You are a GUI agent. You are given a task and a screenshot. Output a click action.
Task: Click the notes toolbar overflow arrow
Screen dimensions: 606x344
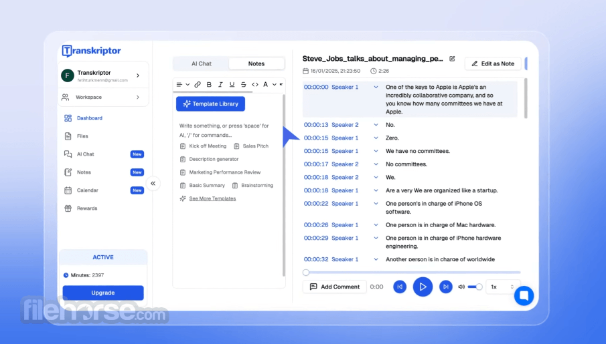281,84
